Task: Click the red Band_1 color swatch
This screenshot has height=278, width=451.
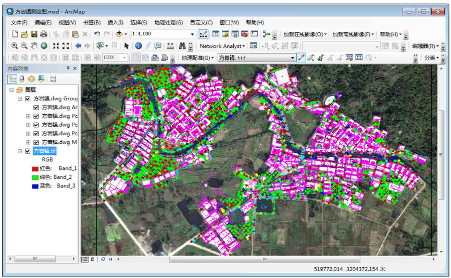Action: point(35,168)
